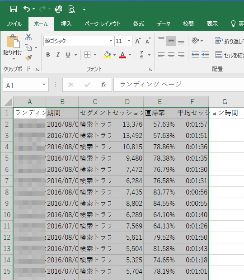Click the Save icon in quick access toolbar

point(14,9)
